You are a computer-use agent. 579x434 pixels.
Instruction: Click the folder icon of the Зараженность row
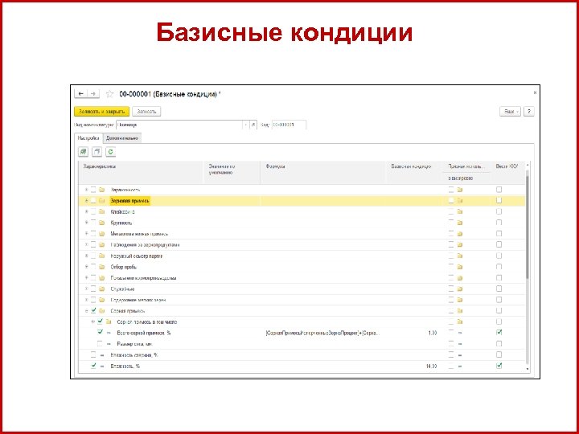(x=102, y=190)
